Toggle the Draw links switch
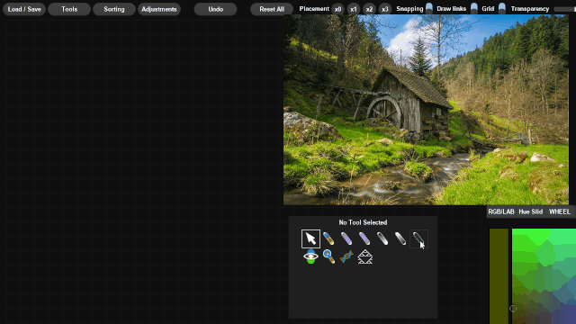576x324 pixels. [x=474, y=8]
